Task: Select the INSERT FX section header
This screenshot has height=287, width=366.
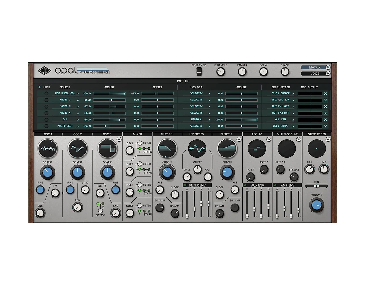Action: (x=197, y=134)
